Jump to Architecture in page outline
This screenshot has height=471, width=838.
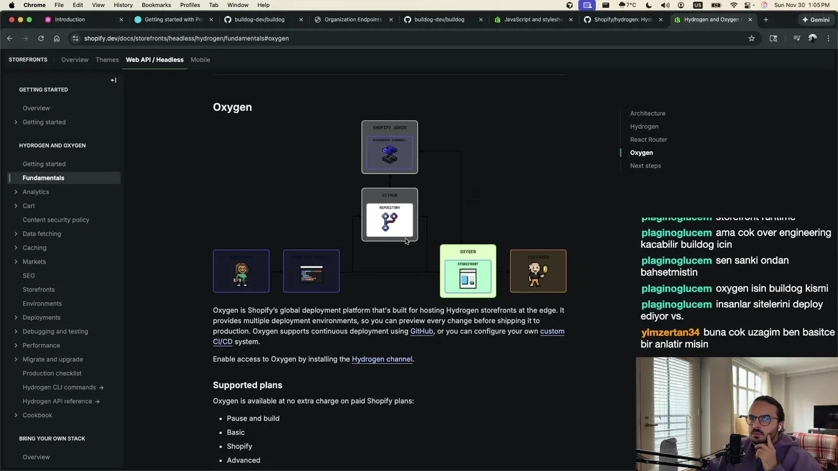click(647, 114)
